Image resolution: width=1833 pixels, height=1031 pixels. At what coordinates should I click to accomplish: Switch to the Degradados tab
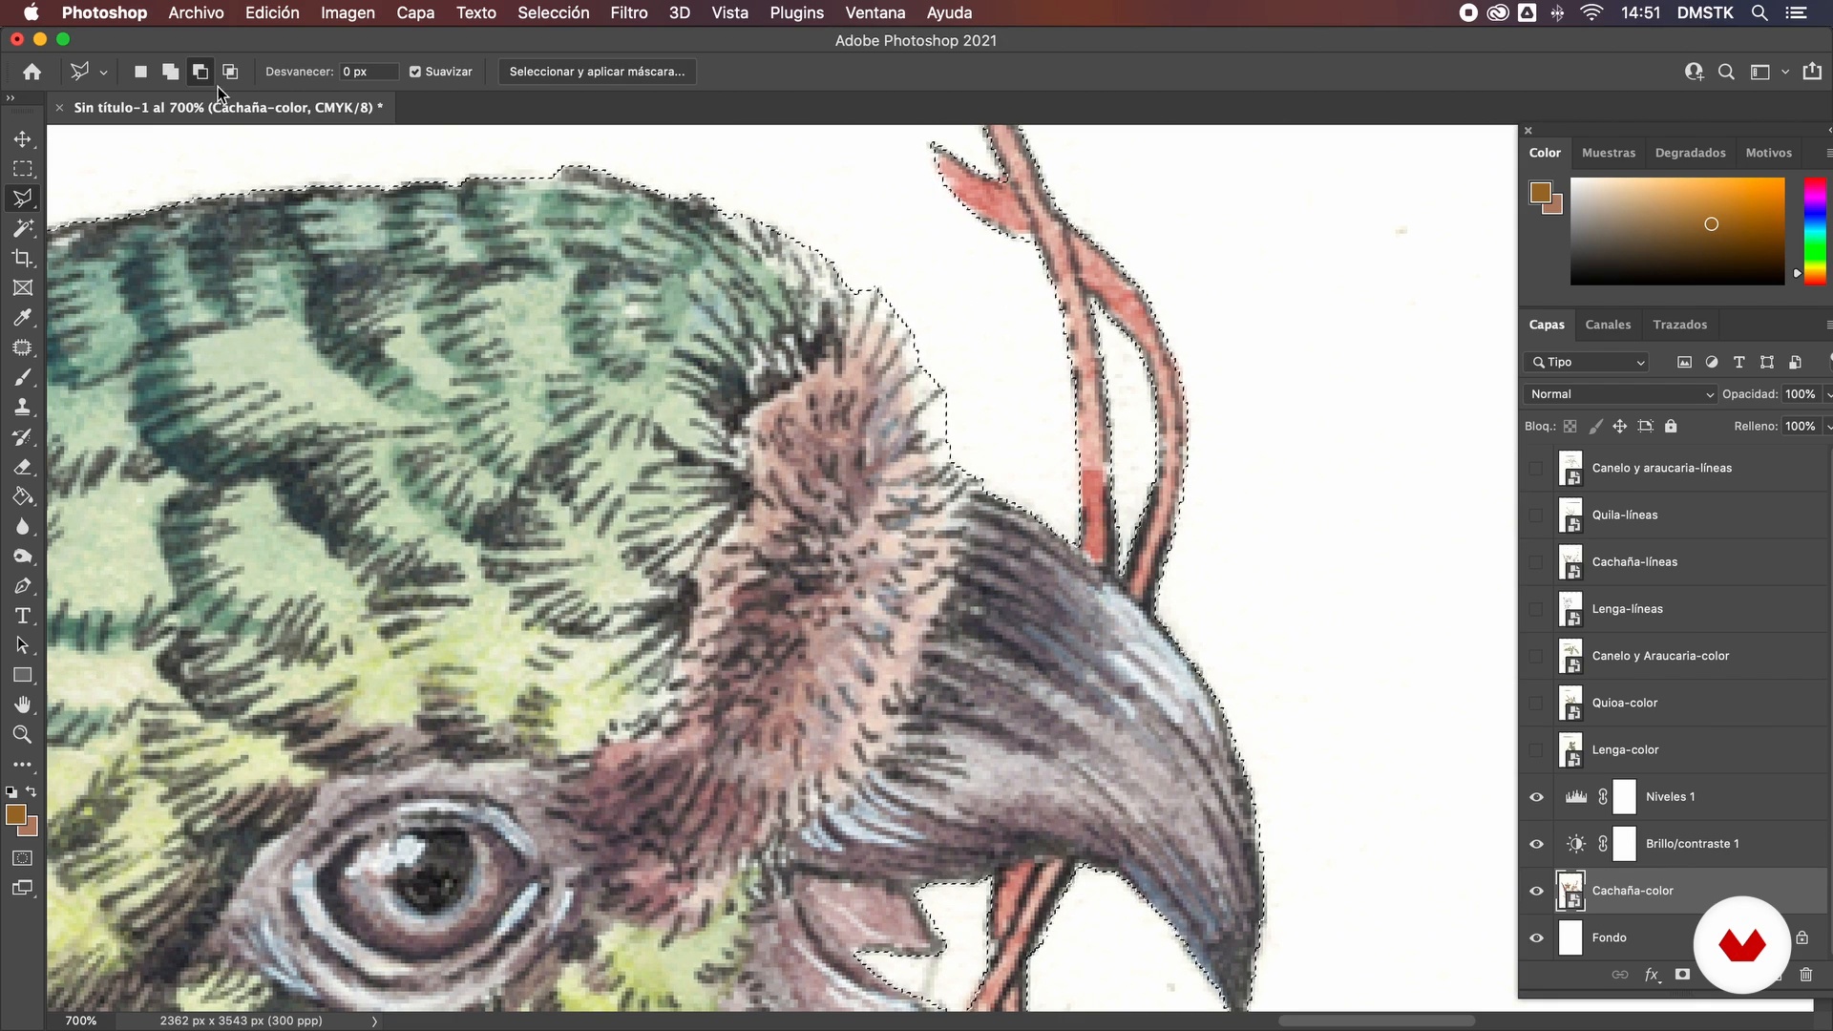[x=1690, y=153]
